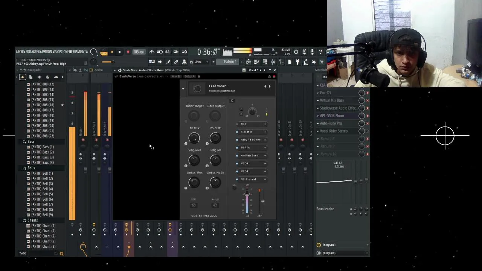482x271 pixels.
Task: Go to next preset in StudioVerse header
Action: click(x=264, y=70)
